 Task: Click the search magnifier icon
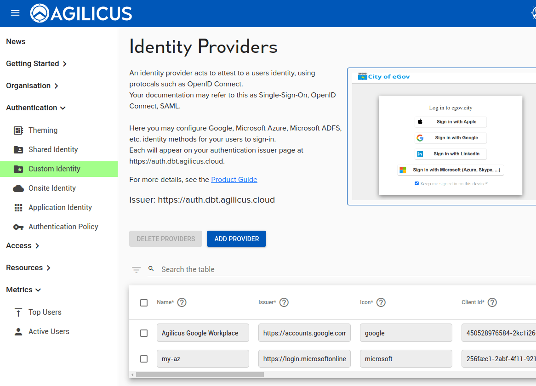[151, 269]
